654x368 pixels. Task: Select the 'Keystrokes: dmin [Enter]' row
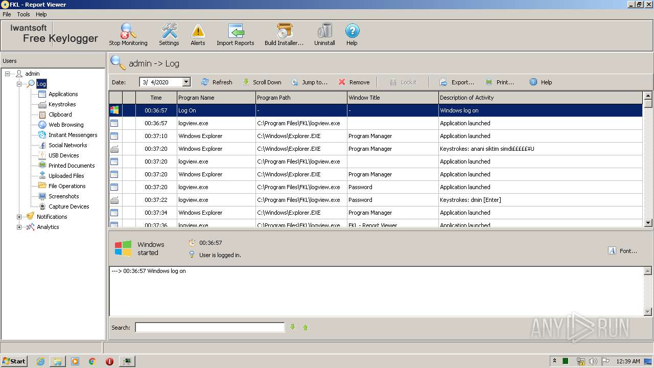tap(376, 200)
